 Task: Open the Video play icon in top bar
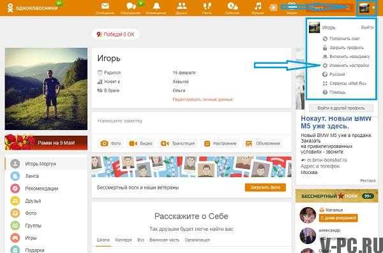(x=273, y=8)
